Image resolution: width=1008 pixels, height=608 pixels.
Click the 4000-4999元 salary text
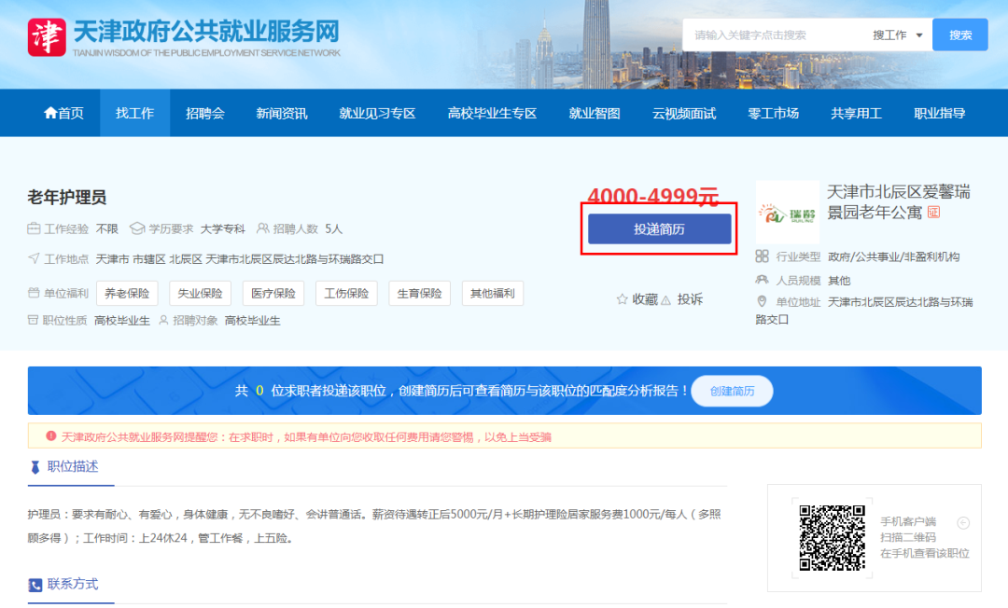[653, 195]
